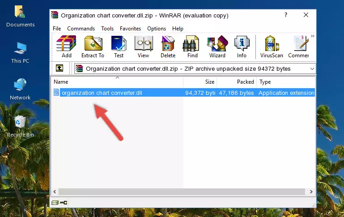Open the View file tool
The width and height of the screenshot is (344, 217).
144,47
